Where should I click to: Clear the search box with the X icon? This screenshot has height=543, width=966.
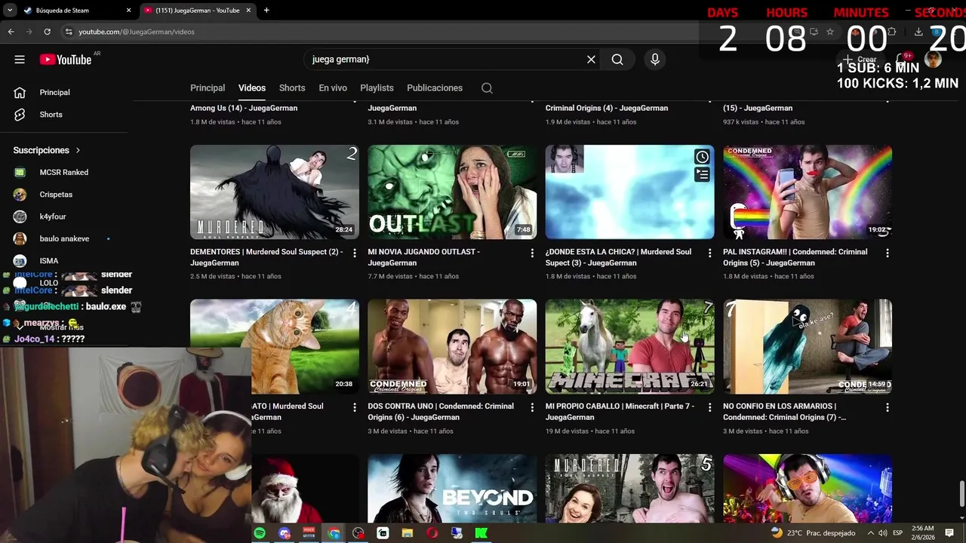coord(591,60)
